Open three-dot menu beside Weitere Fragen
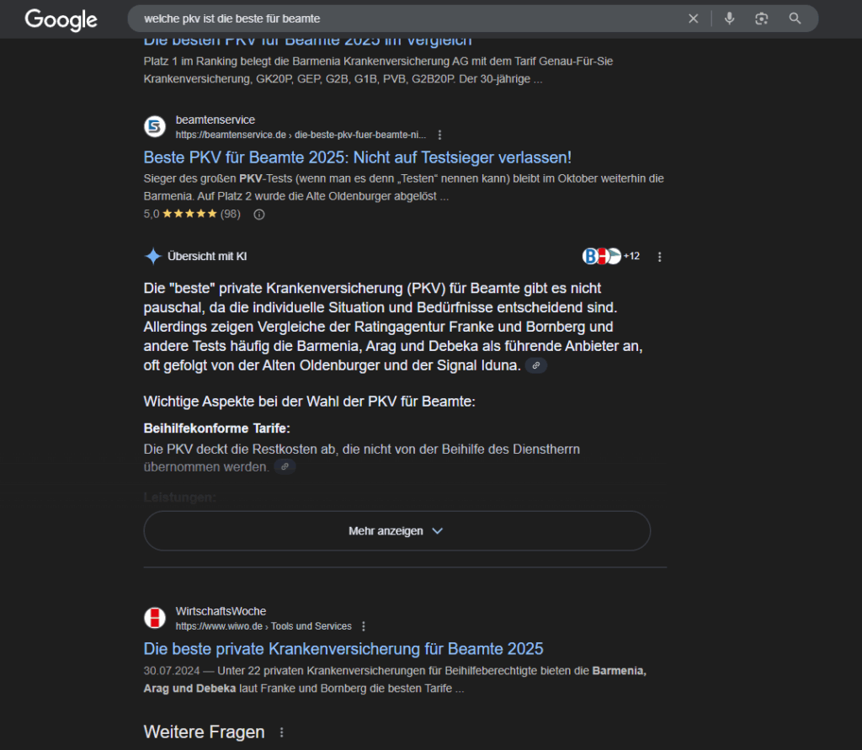 [282, 732]
